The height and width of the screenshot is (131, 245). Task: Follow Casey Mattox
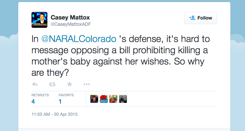coord(201,18)
